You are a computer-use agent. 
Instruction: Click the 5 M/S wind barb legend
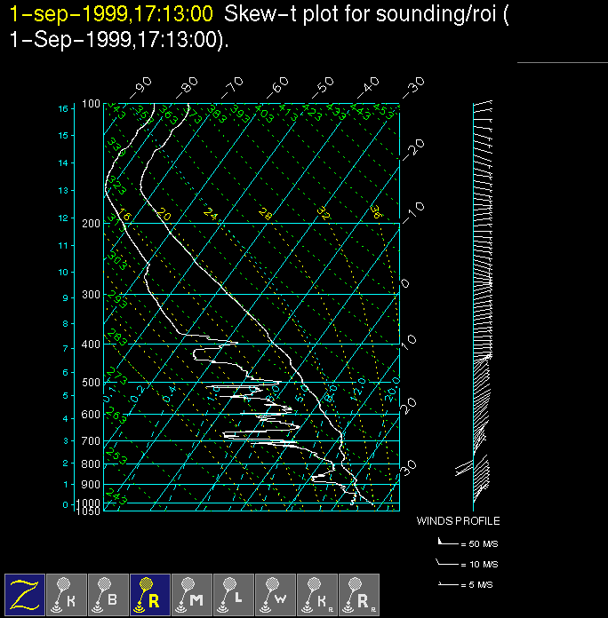(x=468, y=585)
